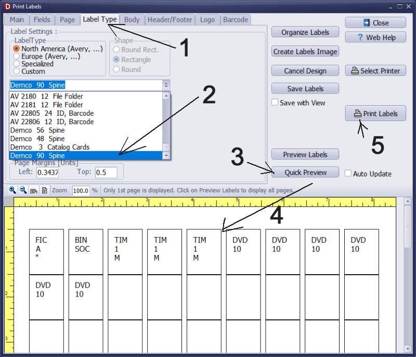Switch to the Main tab
The image size is (416, 357).
tap(17, 20)
